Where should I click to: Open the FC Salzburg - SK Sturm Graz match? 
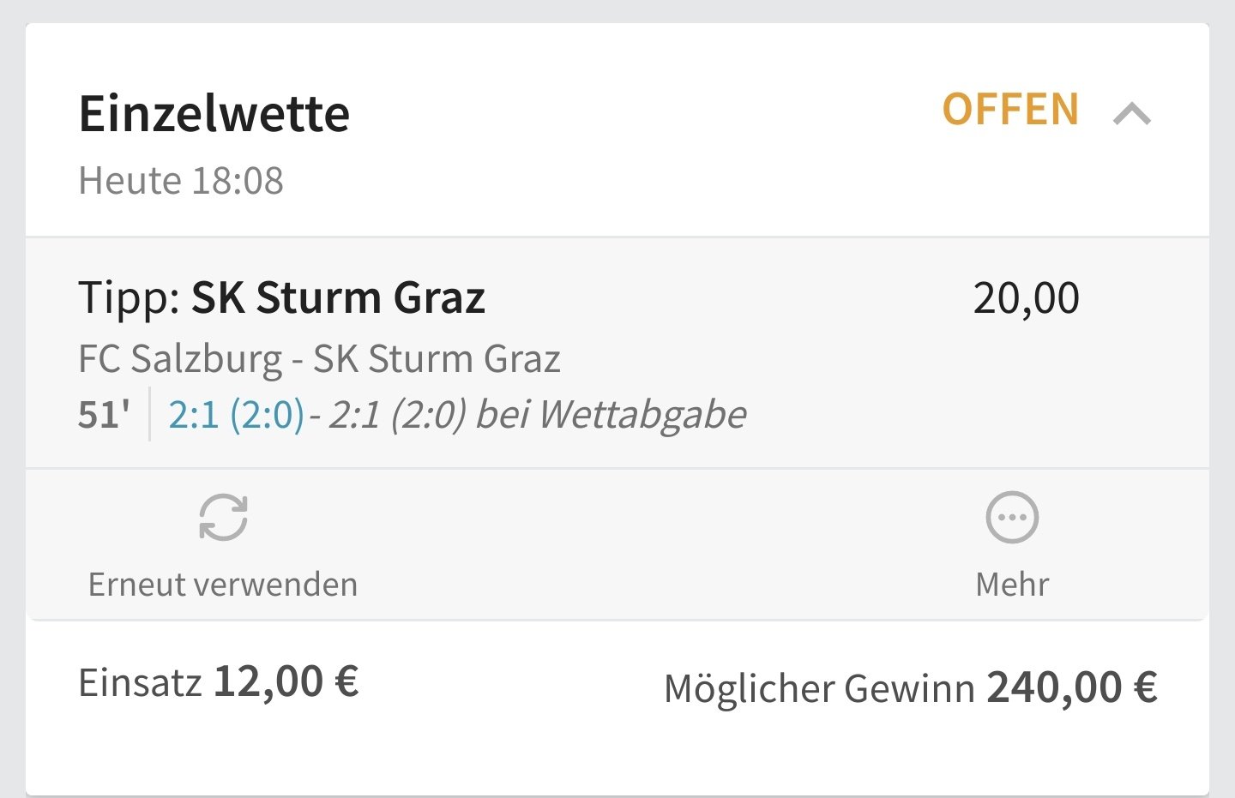[319, 359]
